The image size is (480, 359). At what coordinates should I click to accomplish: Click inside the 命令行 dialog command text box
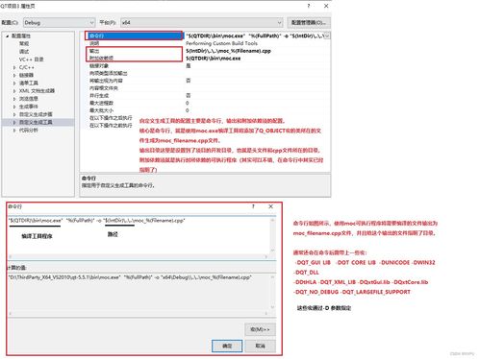click(x=139, y=236)
